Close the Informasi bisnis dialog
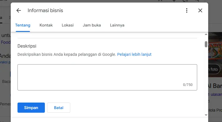Viewport: 222px width, 122px height. click(x=200, y=10)
